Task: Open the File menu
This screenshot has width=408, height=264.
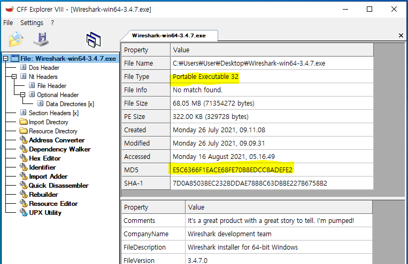Action: pos(8,23)
